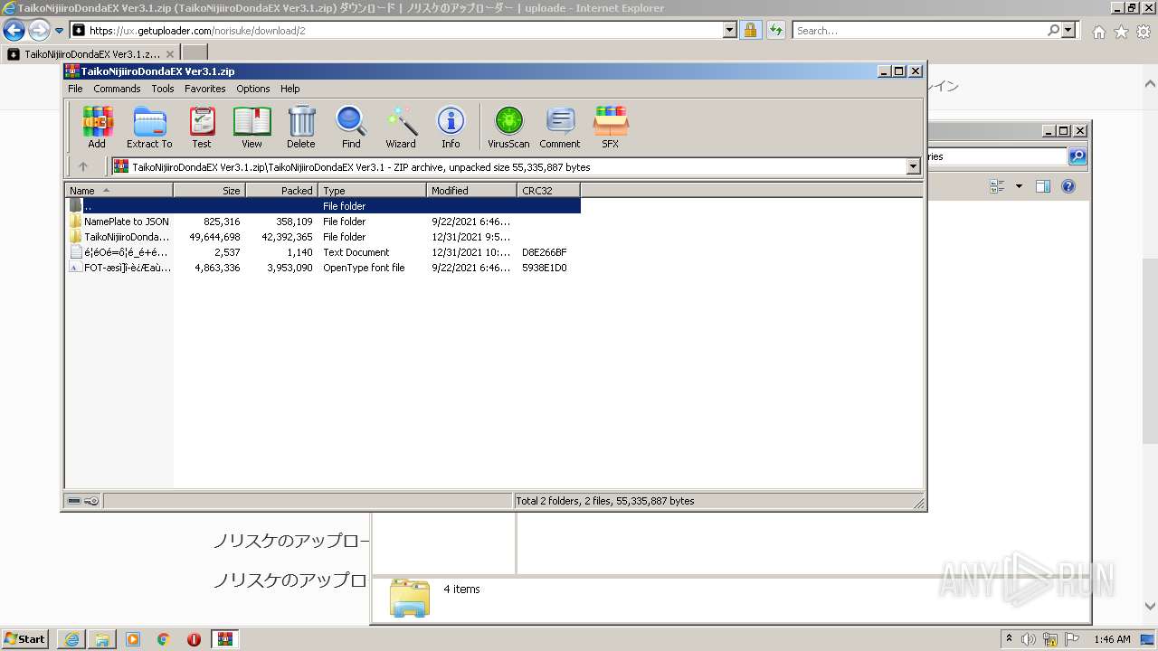Open the Tools menu
Image resolution: width=1158 pixels, height=651 pixels.
pyautogui.click(x=163, y=89)
